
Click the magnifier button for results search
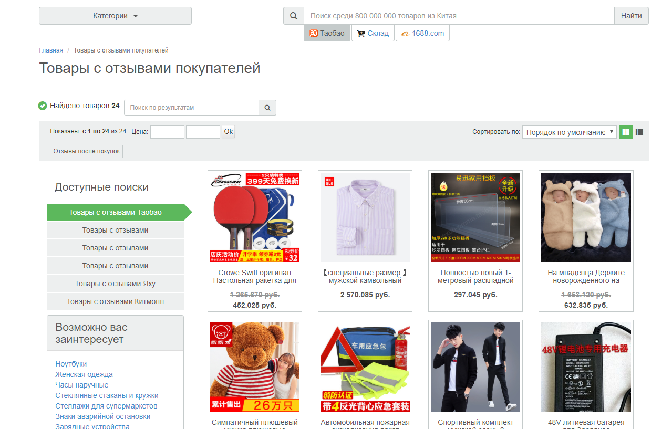click(267, 108)
